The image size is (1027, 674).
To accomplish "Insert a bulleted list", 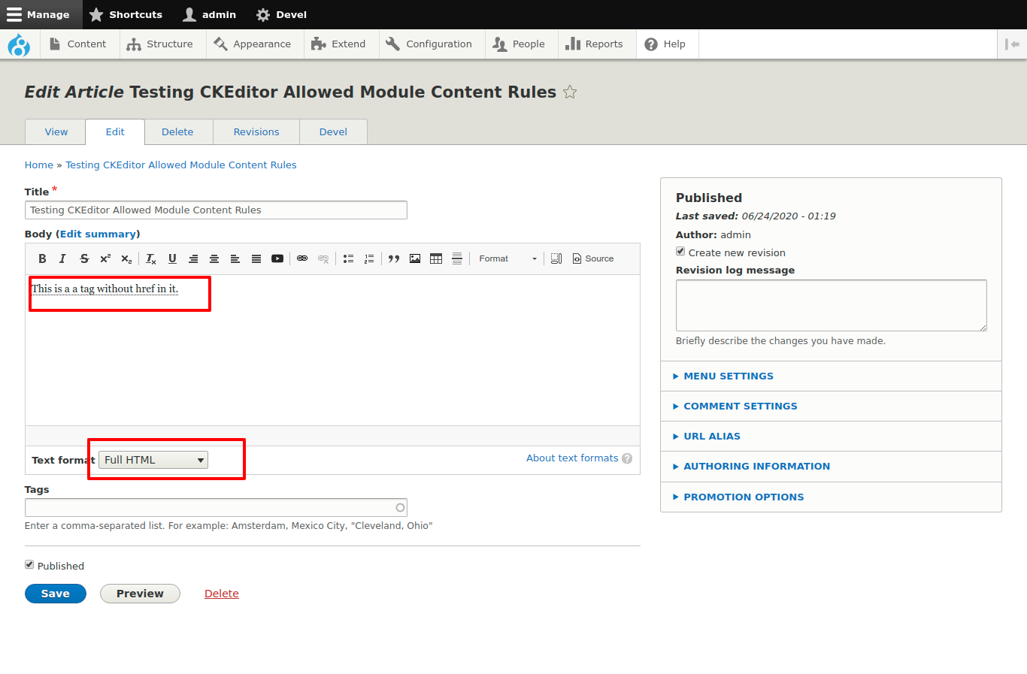I will click(x=348, y=258).
